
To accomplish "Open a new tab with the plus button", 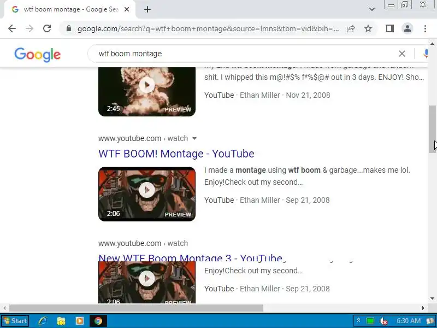I will (147, 9).
